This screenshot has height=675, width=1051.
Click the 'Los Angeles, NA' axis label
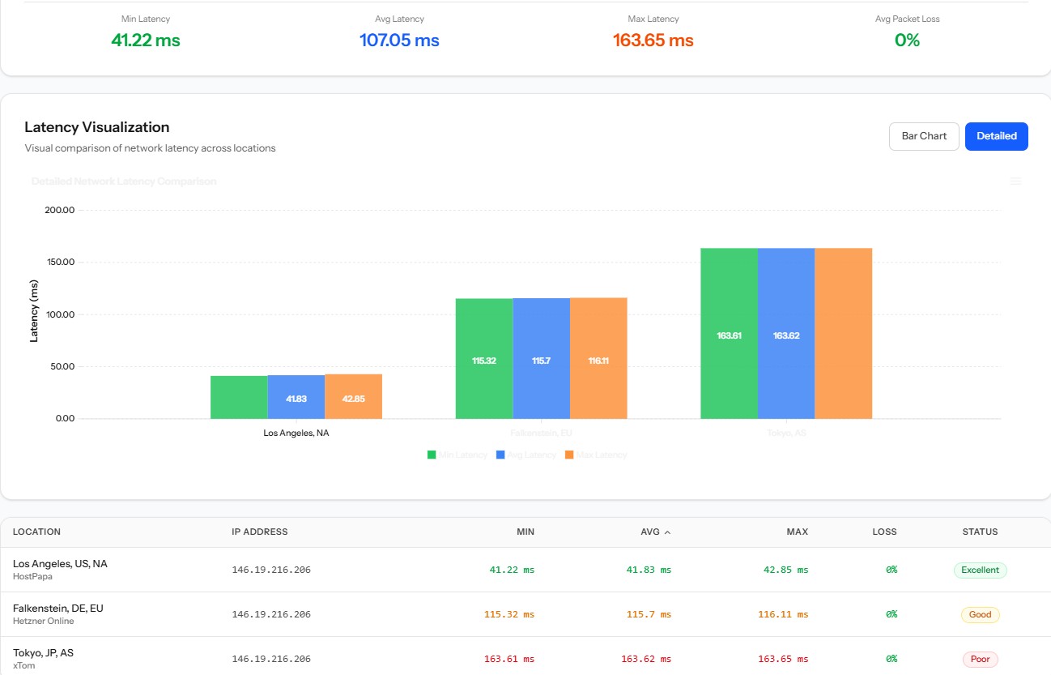[x=296, y=433]
